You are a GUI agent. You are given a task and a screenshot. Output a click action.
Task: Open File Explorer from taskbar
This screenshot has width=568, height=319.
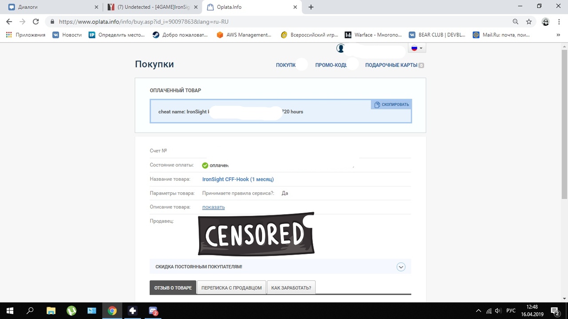point(51,311)
